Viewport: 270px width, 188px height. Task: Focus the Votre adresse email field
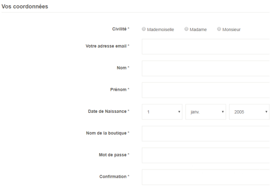pos(206,47)
